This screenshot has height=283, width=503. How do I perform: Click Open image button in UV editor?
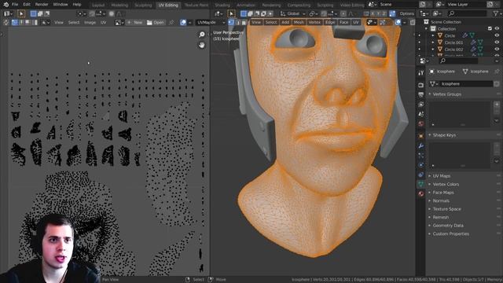click(x=156, y=23)
